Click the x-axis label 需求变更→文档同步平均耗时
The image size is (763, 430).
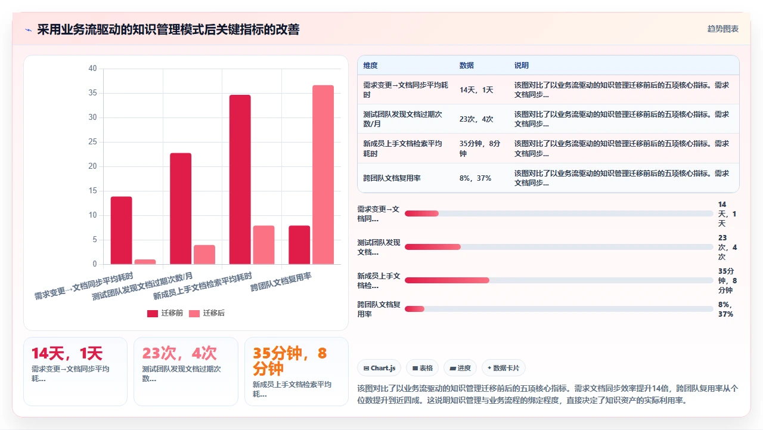click(x=83, y=286)
